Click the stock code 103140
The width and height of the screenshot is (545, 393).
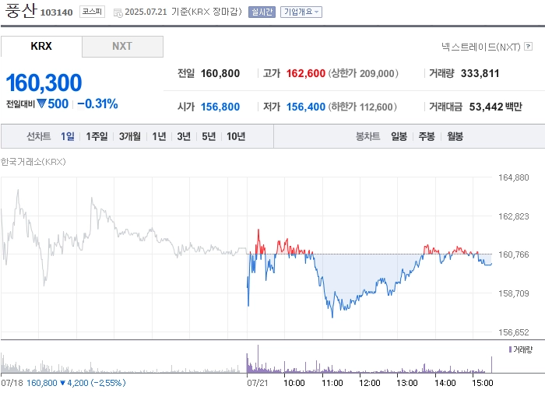[56, 12]
